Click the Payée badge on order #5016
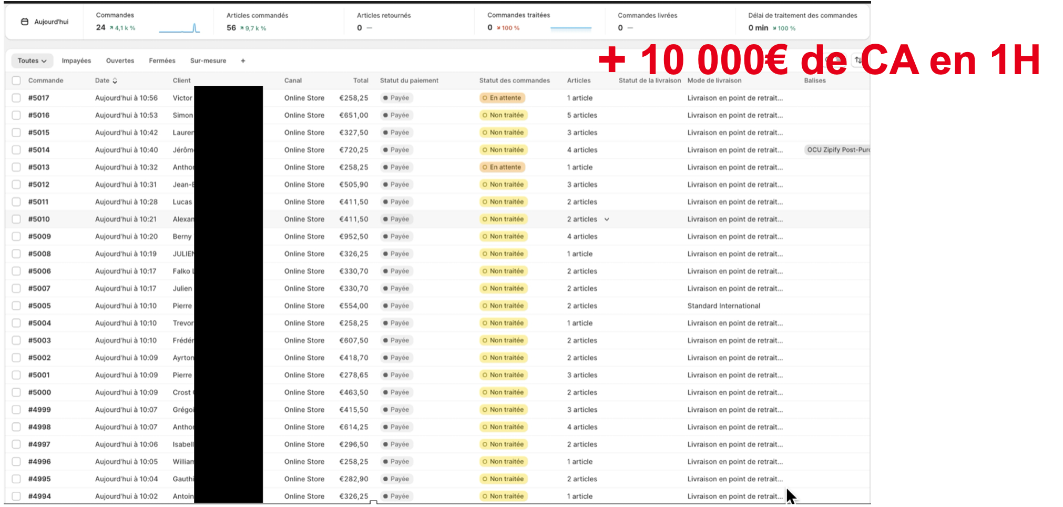Image resolution: width=1063 pixels, height=507 pixels. coord(396,115)
